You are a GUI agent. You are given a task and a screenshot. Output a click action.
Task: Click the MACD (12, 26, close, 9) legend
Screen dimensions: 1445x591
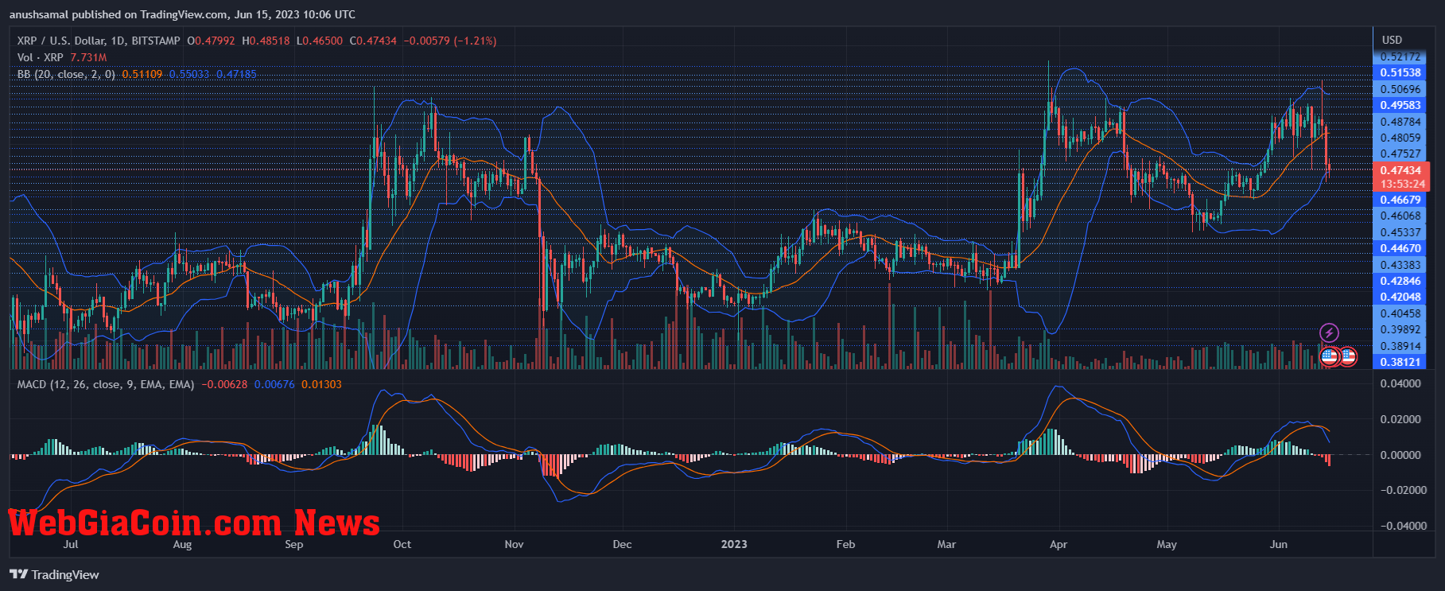(106, 384)
